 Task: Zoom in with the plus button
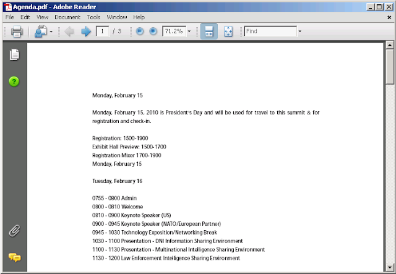153,32
